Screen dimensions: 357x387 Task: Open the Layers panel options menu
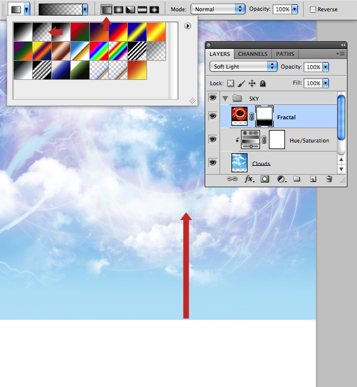pos(341,54)
